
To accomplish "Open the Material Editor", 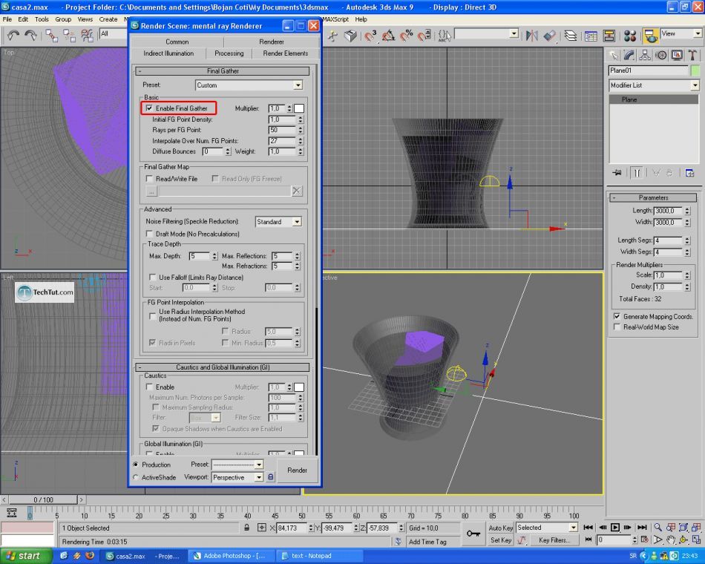I will [630, 36].
